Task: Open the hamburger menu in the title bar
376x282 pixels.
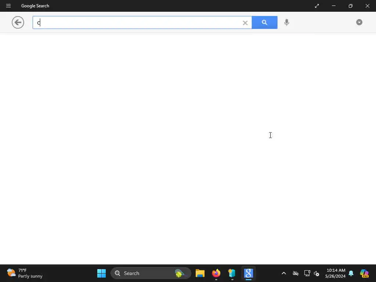Action: (8, 6)
